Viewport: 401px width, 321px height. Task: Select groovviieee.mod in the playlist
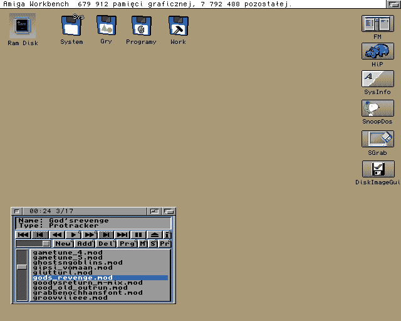(x=100, y=298)
